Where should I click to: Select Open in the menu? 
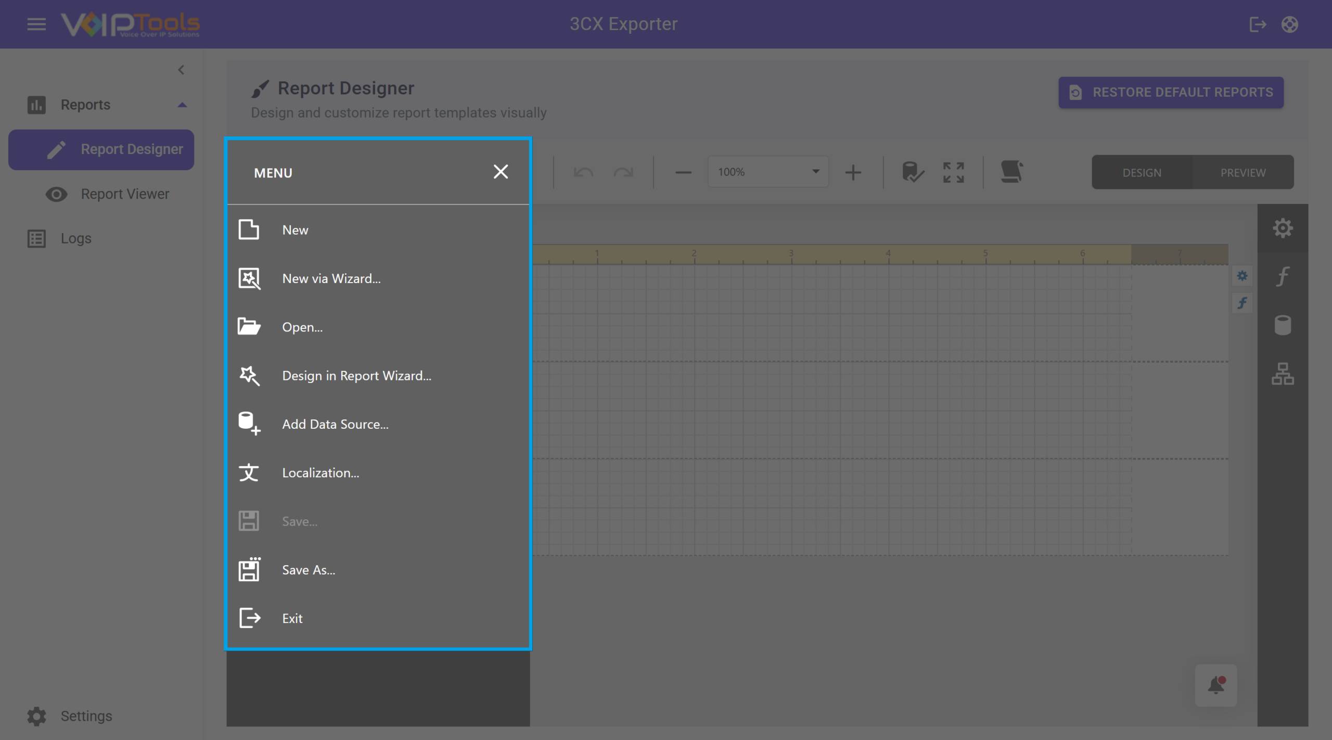pyautogui.click(x=378, y=327)
